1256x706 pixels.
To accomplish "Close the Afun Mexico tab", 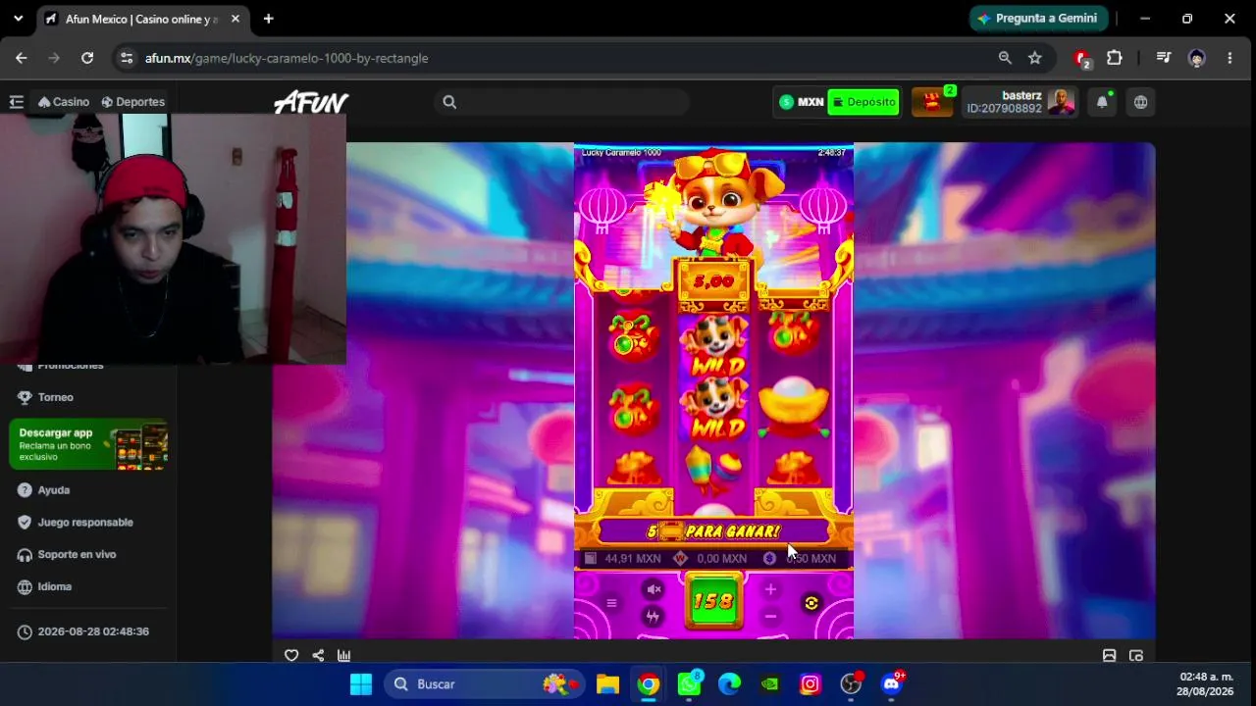I will tap(235, 19).
